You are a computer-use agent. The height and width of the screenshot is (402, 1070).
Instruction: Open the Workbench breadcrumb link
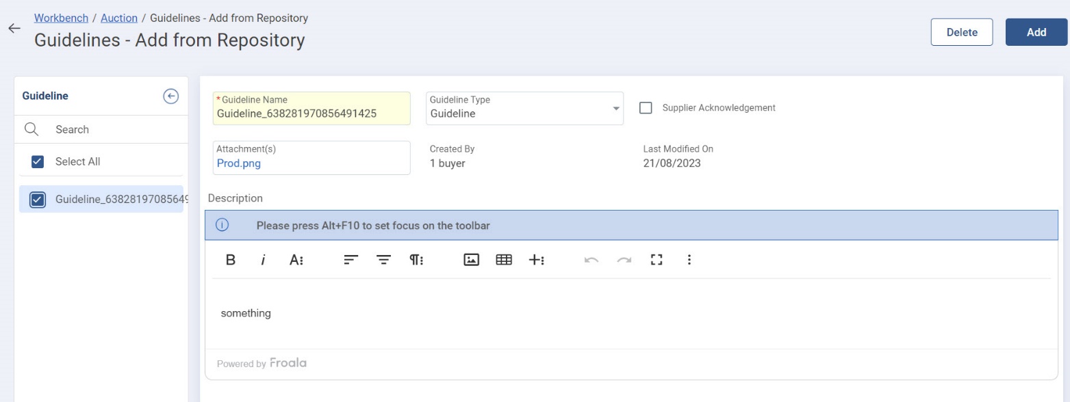(61, 18)
